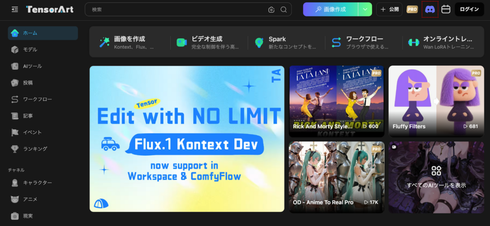The image size is (490, 226).
Task: Click the ホーム house icon
Action: (x=15, y=33)
